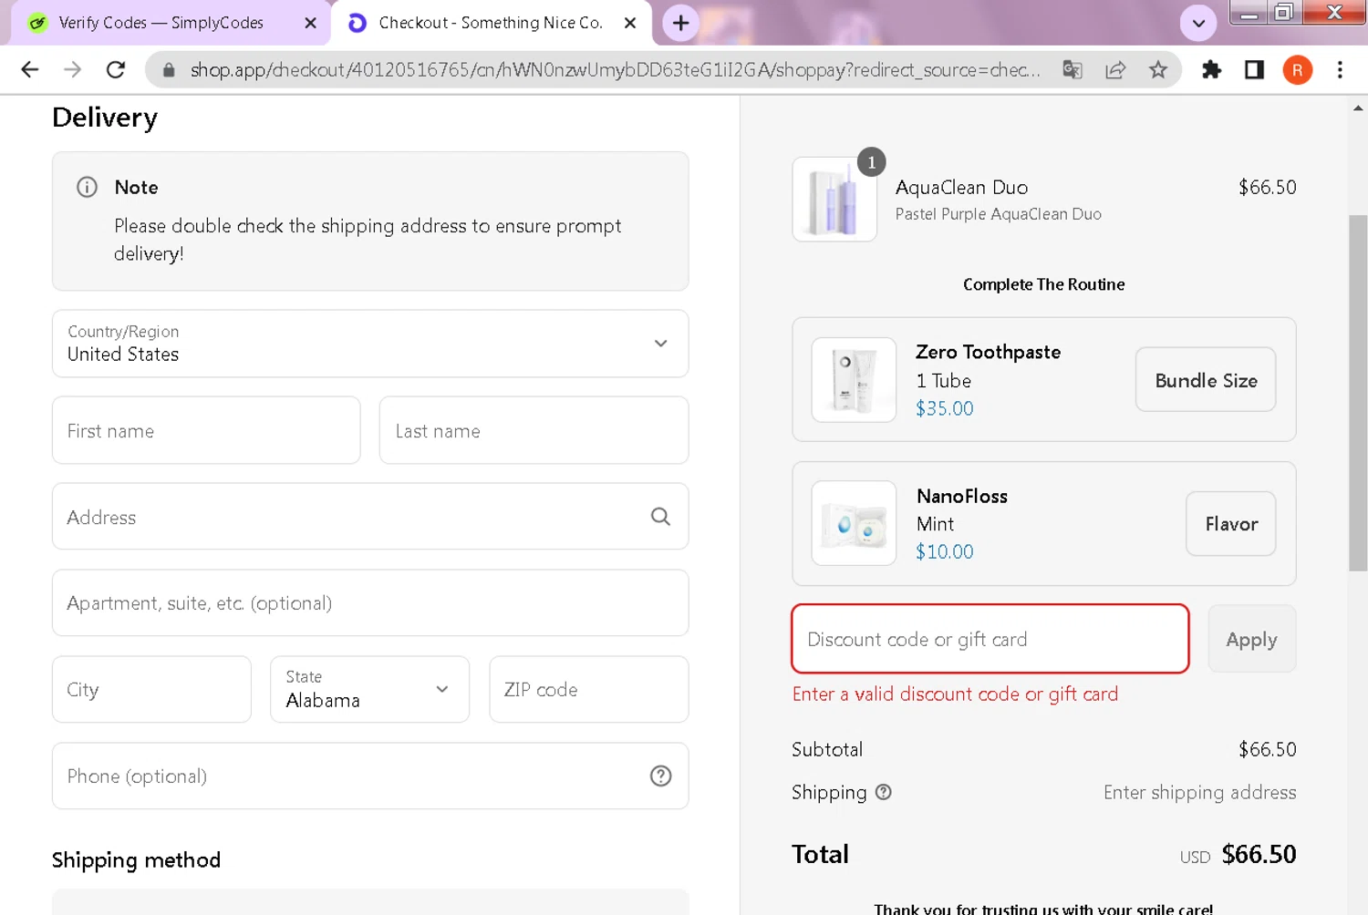Click the invalid discount code error message
The width and height of the screenshot is (1368, 915).
tap(955, 694)
